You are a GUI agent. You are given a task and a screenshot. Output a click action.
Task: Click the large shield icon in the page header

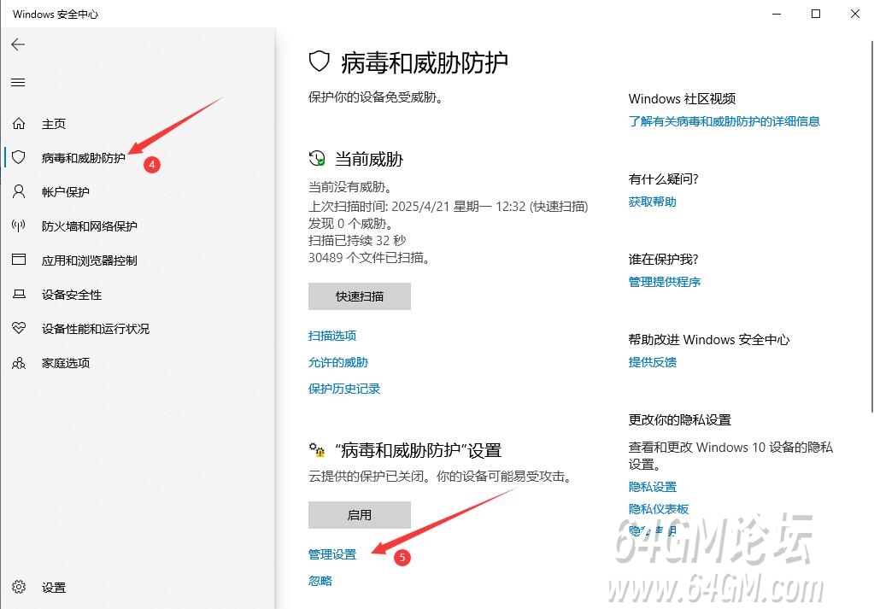(320, 61)
